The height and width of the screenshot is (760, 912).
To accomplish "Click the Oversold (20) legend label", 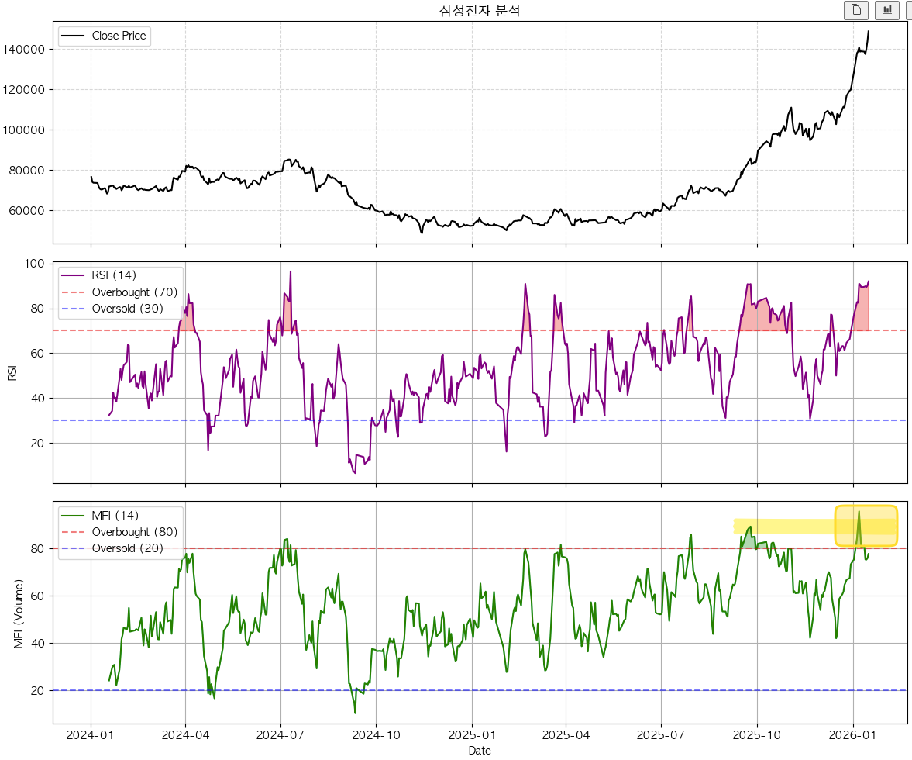I will click(x=127, y=548).
